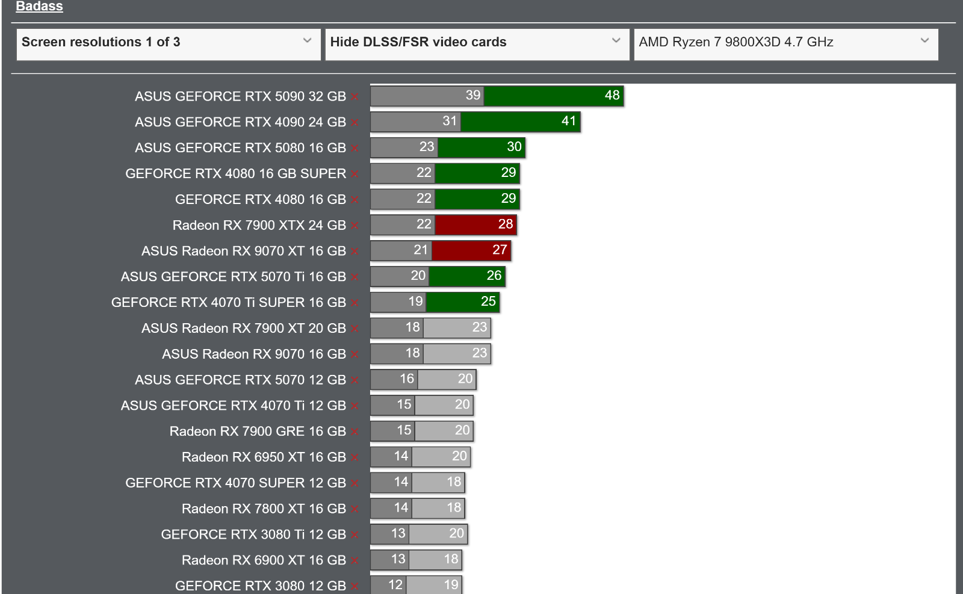963x594 pixels.
Task: Click the green 48 fps bar of RTX 5090
Action: coord(554,96)
